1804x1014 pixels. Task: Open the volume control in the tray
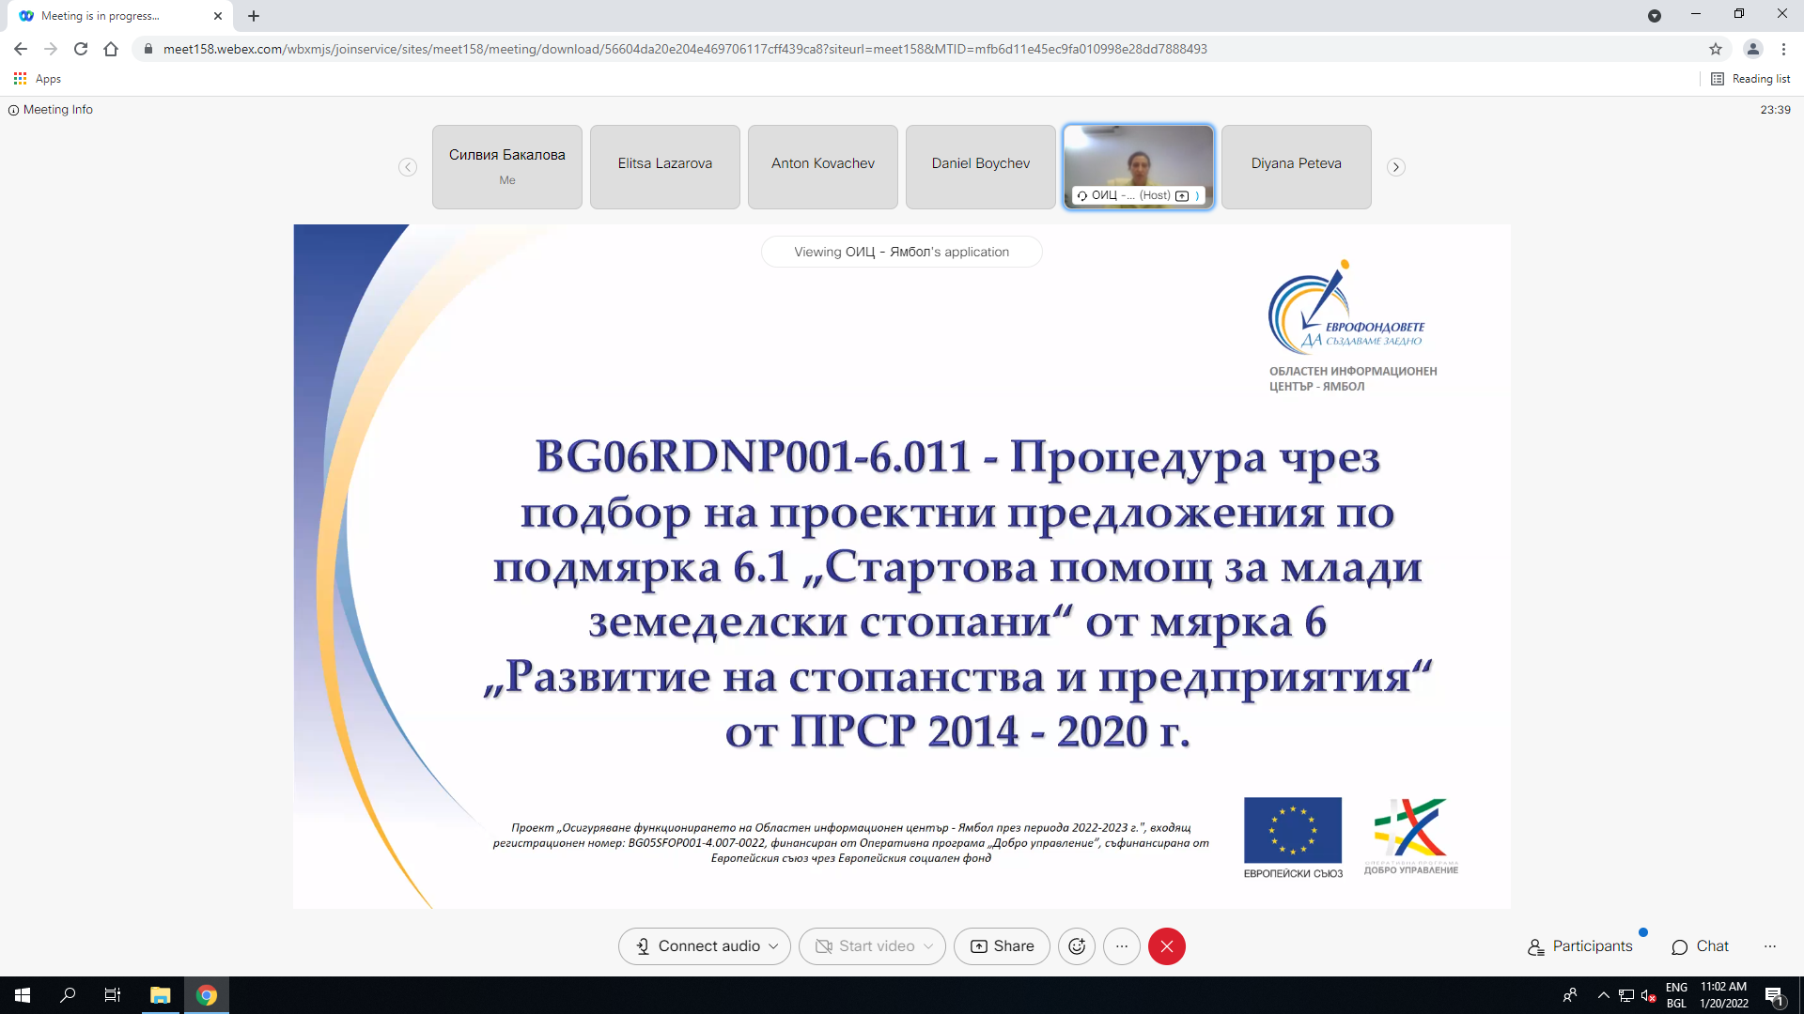tap(1648, 996)
